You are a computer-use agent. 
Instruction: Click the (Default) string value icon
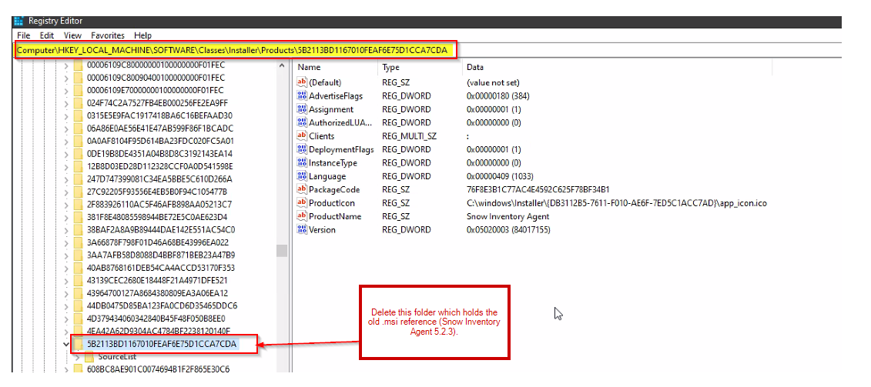[302, 82]
